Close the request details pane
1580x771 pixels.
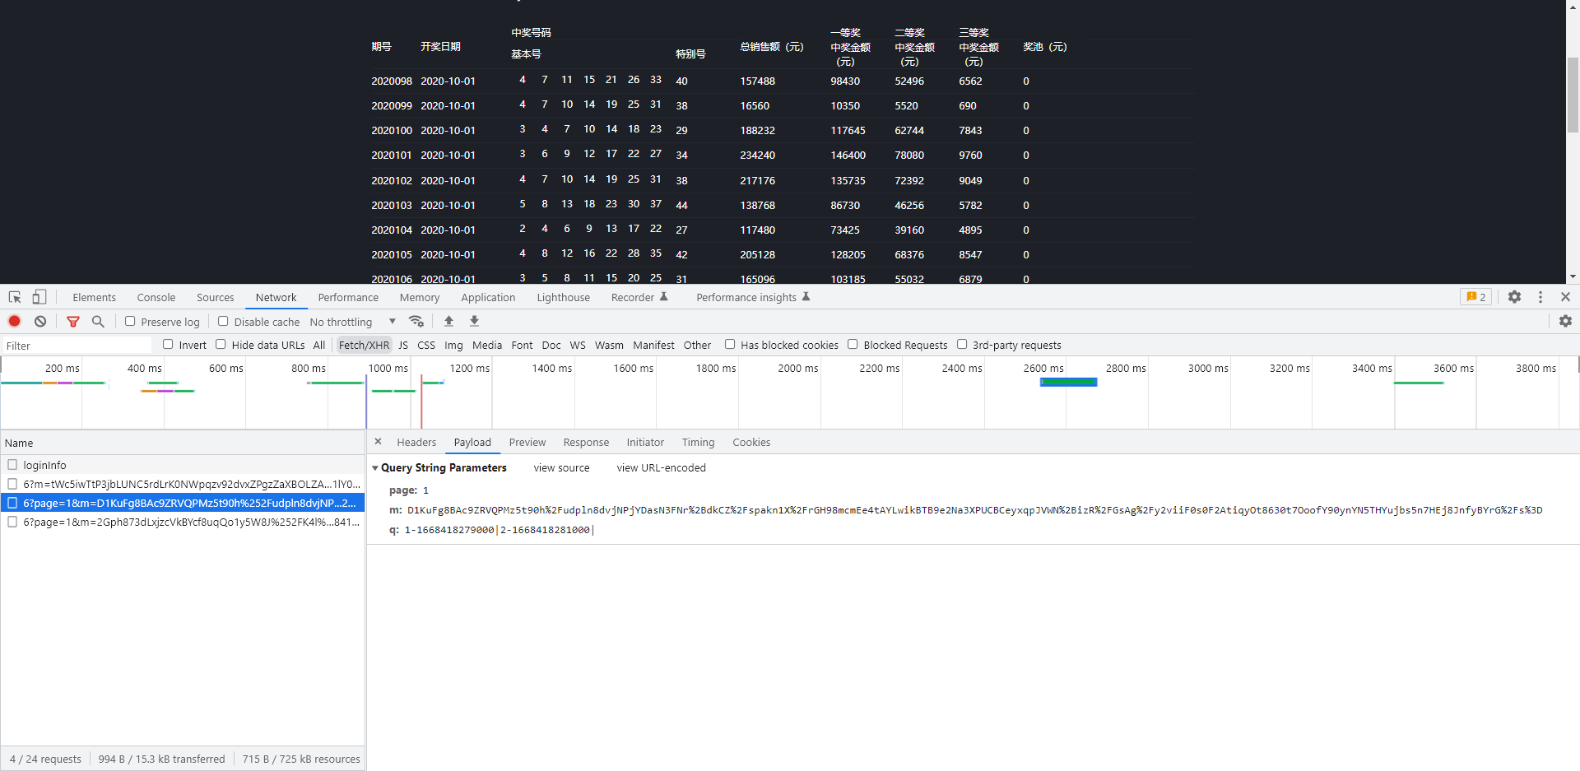tap(378, 442)
